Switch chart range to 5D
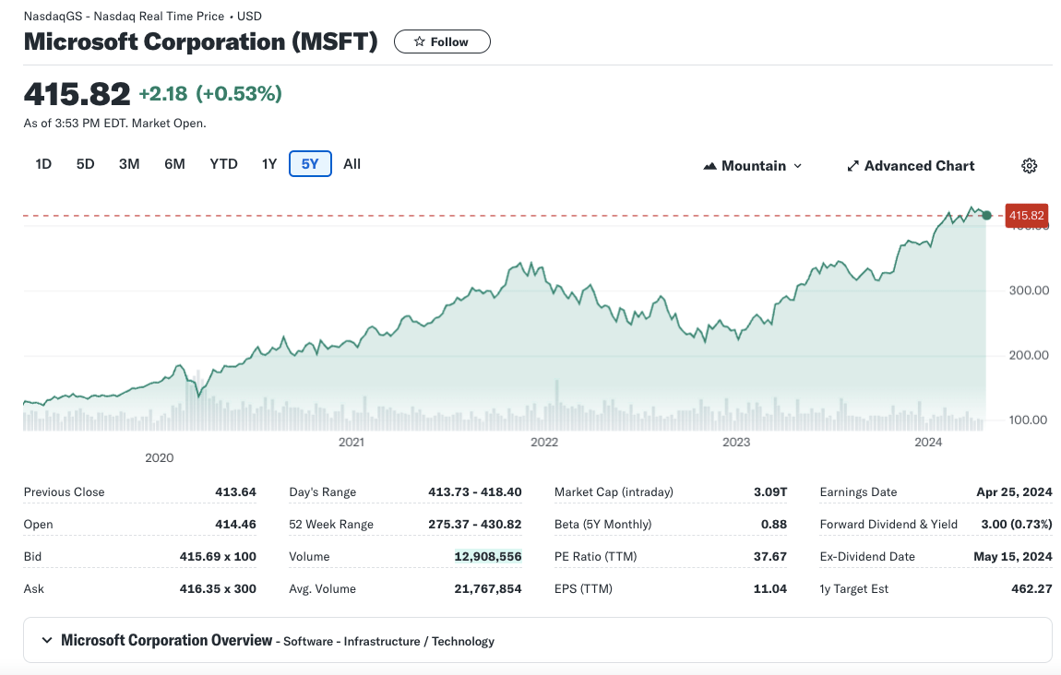Viewport: 1061px width, 675px height. [85, 163]
